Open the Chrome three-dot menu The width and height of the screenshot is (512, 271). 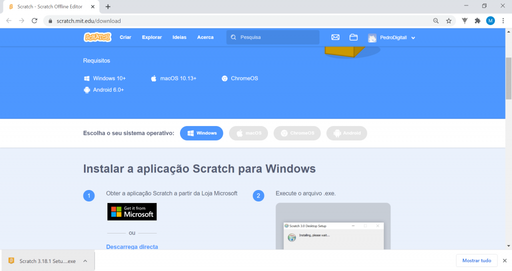(503, 20)
